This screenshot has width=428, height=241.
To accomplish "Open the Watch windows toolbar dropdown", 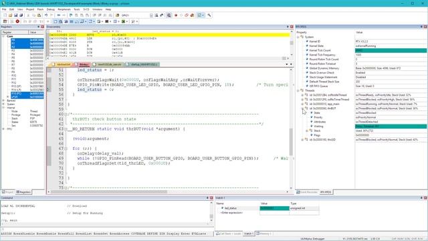I will click(x=86, y=21).
